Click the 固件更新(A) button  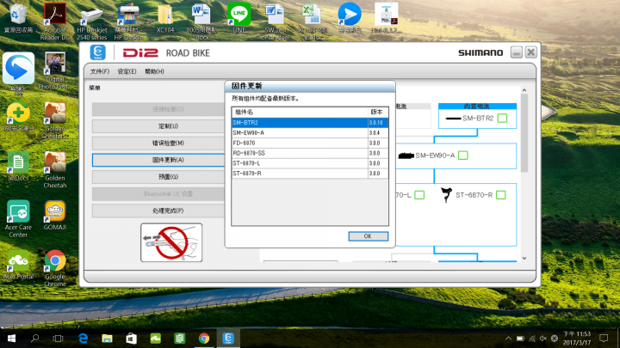coord(159,160)
